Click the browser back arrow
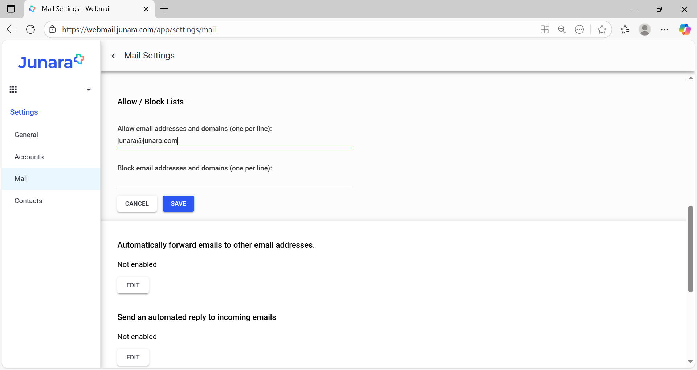The image size is (697, 370). (x=11, y=29)
